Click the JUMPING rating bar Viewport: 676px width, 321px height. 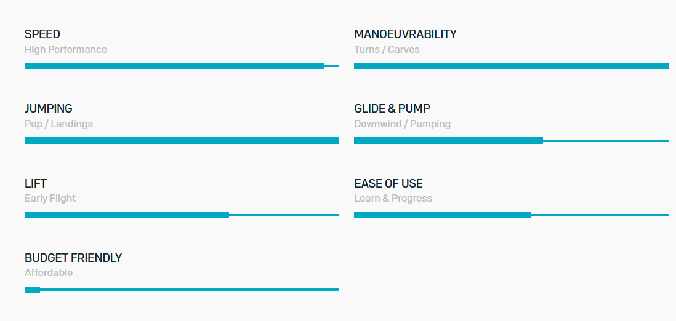(182, 140)
